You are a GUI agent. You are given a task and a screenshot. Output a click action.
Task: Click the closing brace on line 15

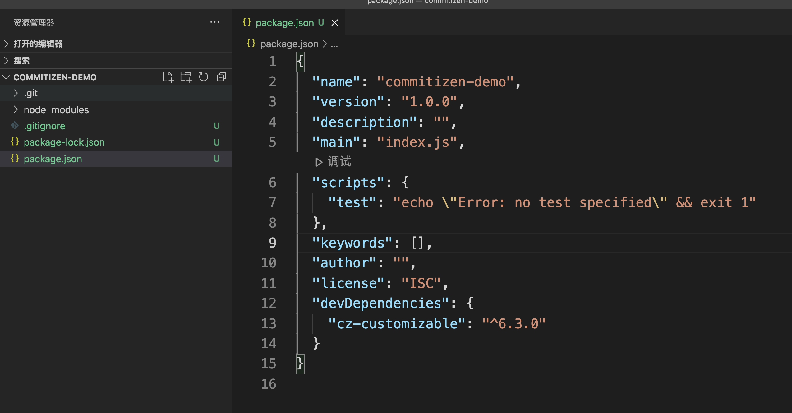coord(300,364)
